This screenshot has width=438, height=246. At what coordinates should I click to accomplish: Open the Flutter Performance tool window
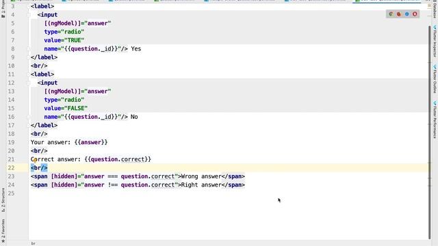pyautogui.click(x=435, y=120)
